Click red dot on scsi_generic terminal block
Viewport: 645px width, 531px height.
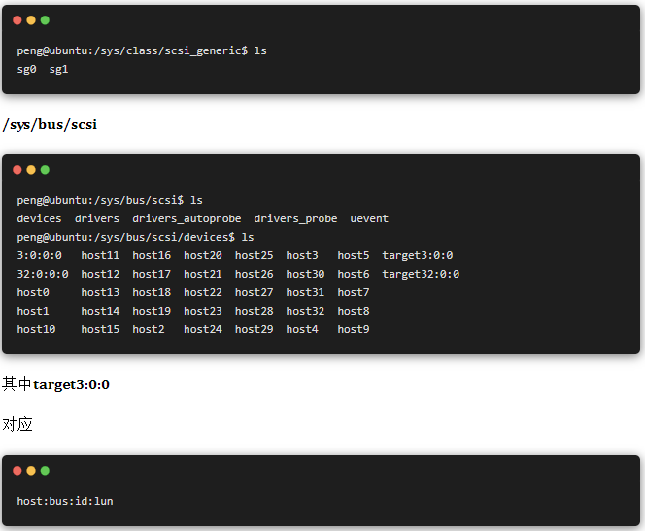(x=17, y=20)
